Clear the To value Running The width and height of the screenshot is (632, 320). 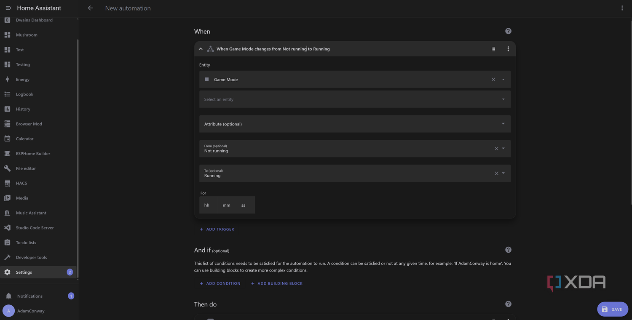[496, 173]
